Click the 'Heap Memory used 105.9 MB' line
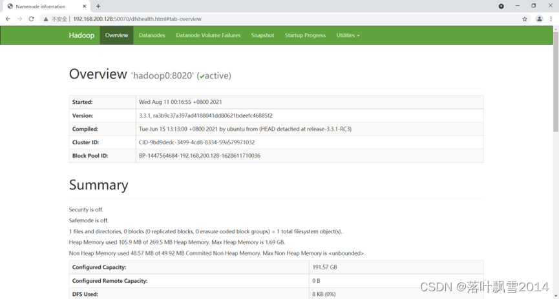This screenshot has width=559, height=299. 177,242
